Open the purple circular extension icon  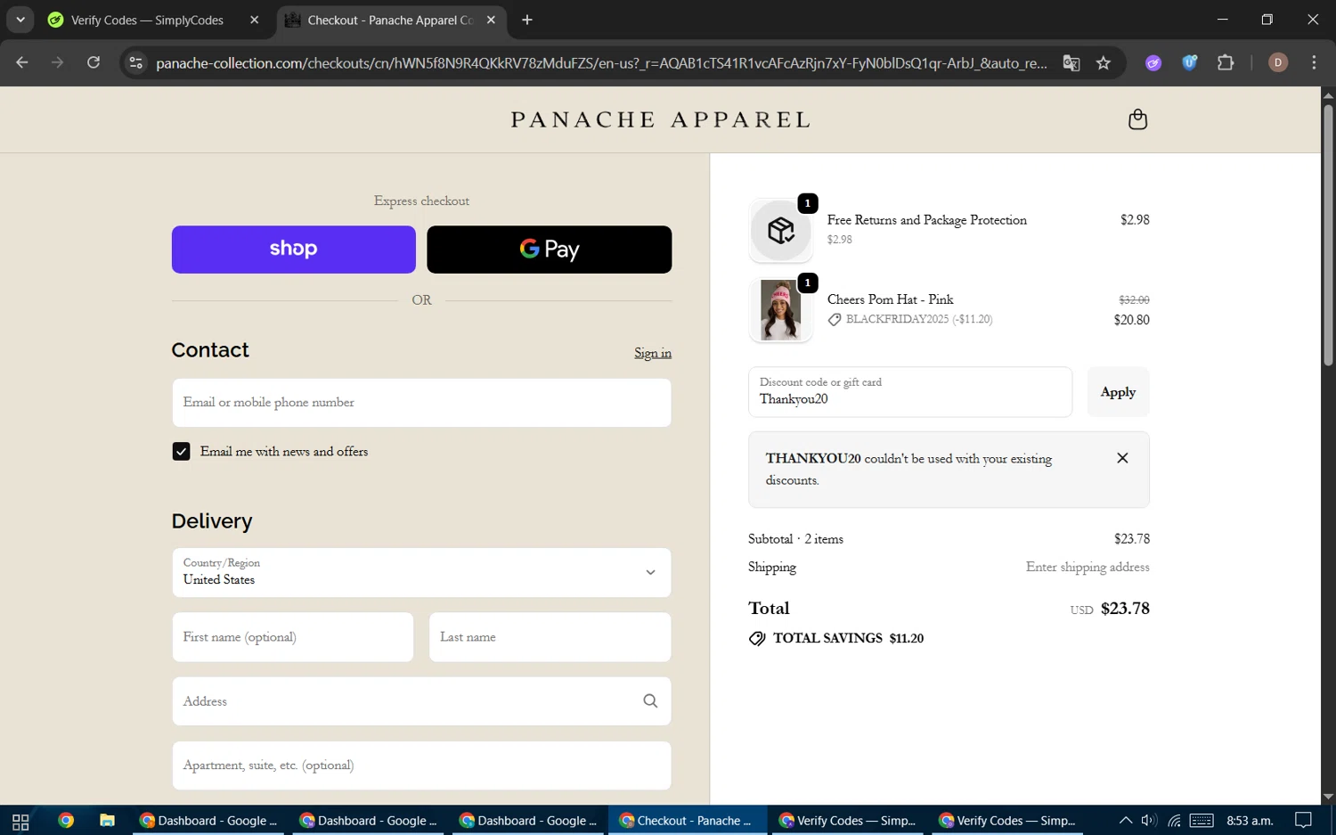point(1153,62)
